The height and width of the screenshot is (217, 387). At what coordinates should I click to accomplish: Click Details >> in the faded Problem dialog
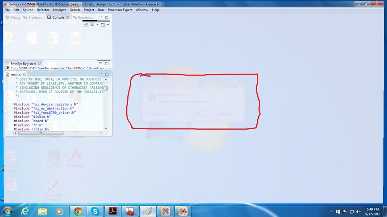pos(225,114)
